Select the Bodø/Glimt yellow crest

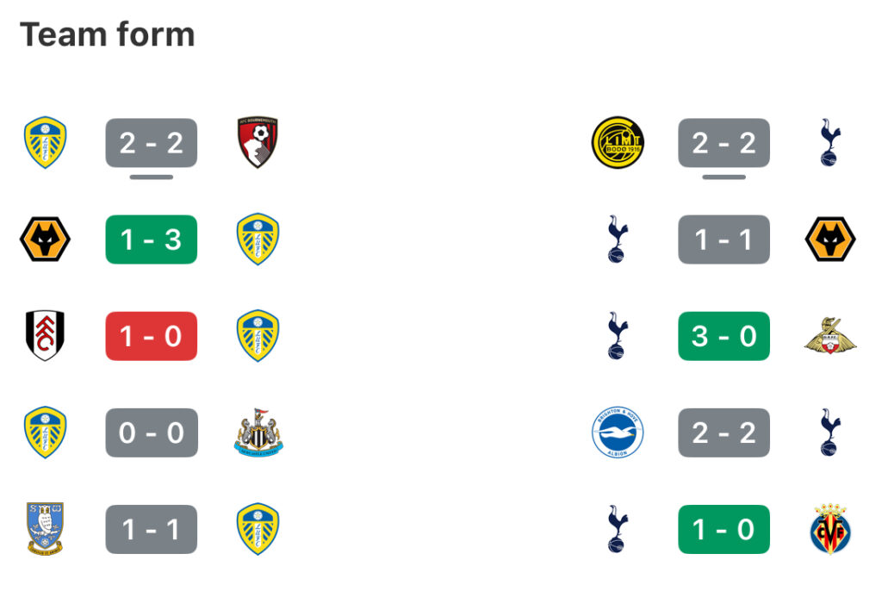[618, 142]
